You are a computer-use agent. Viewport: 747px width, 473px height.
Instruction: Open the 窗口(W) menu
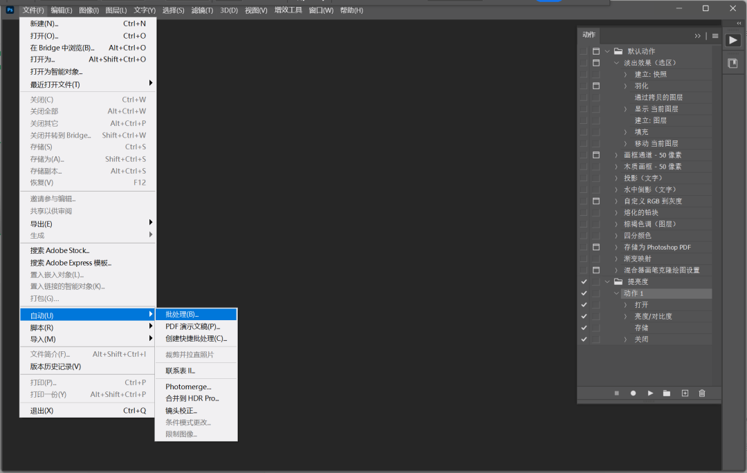click(x=321, y=10)
